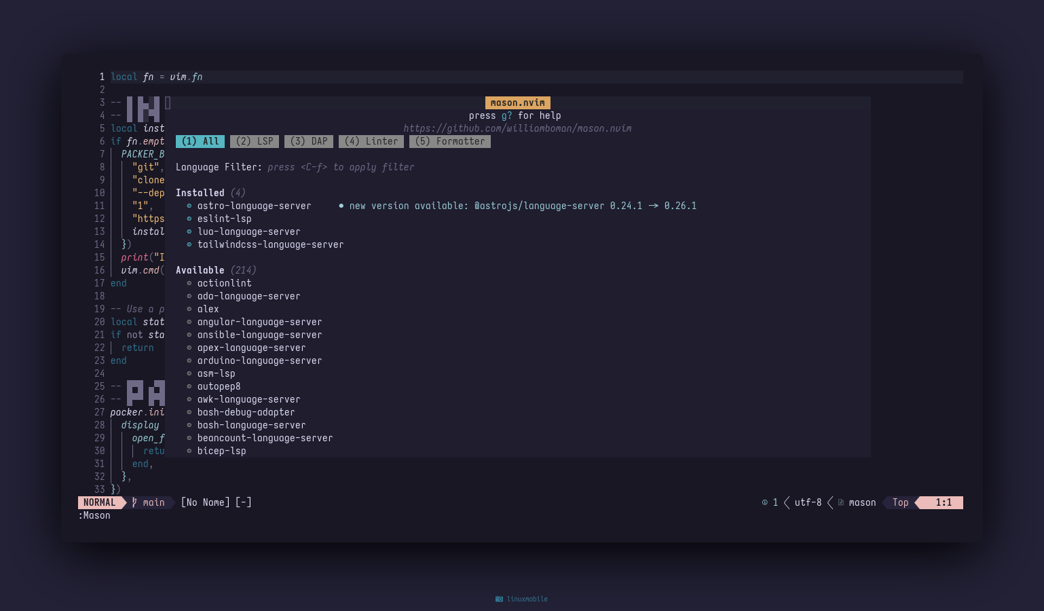Click the display text on line 28
The width and height of the screenshot is (1044, 611).
140,425
